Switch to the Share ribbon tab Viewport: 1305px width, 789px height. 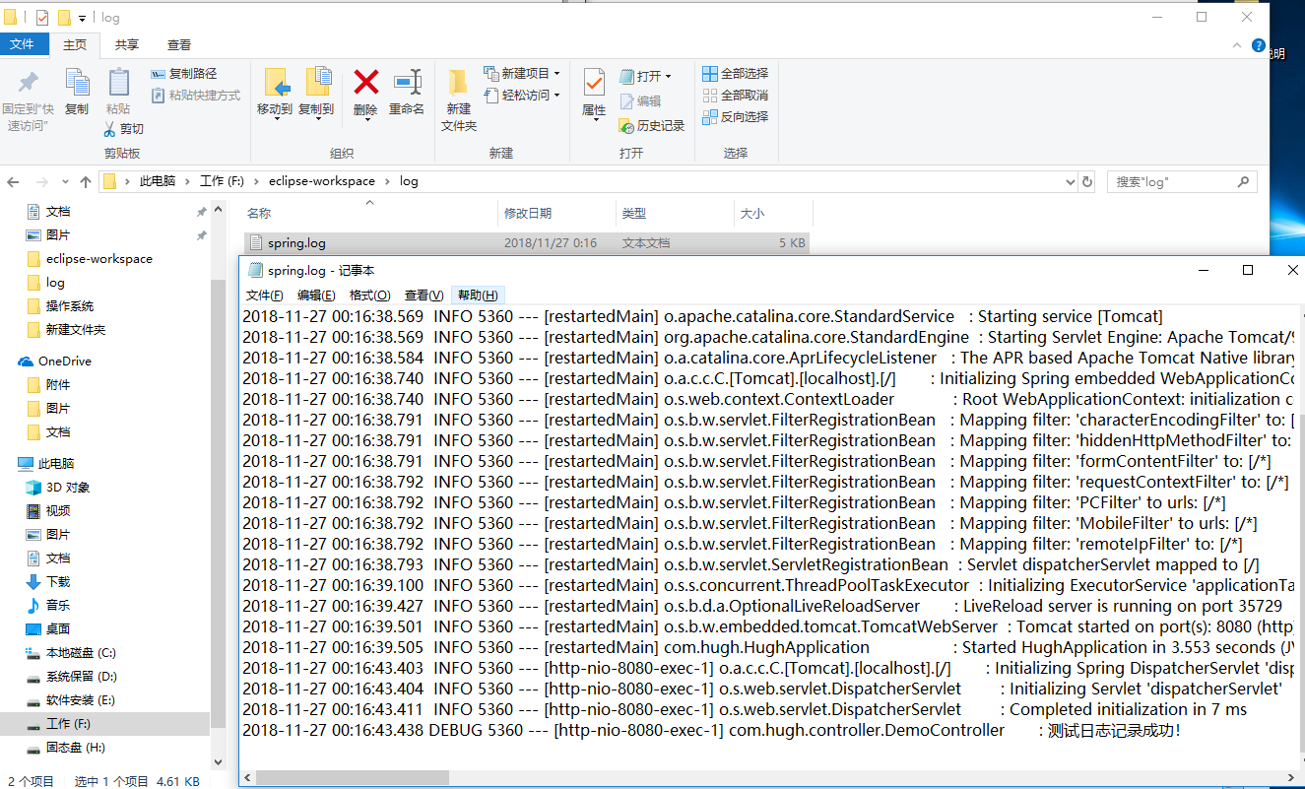pos(127,45)
